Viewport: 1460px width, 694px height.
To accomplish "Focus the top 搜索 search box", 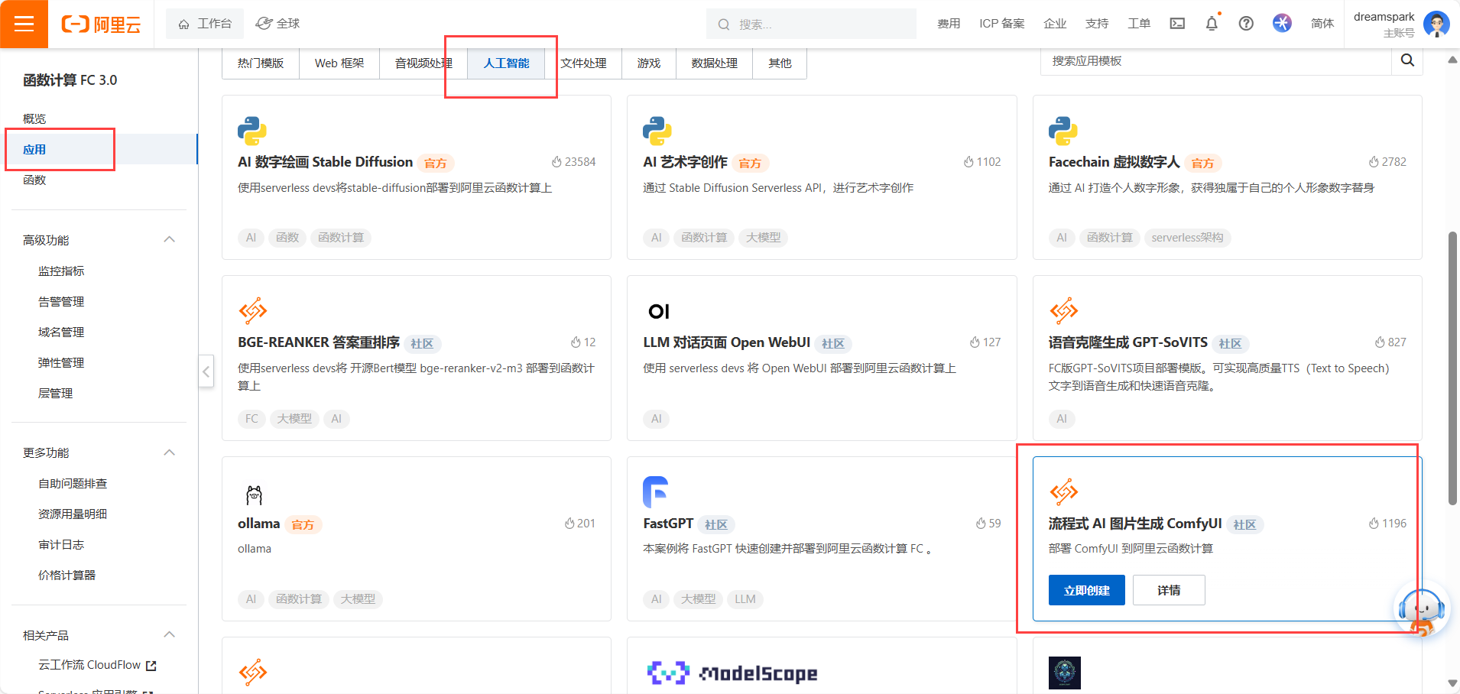I will (811, 24).
